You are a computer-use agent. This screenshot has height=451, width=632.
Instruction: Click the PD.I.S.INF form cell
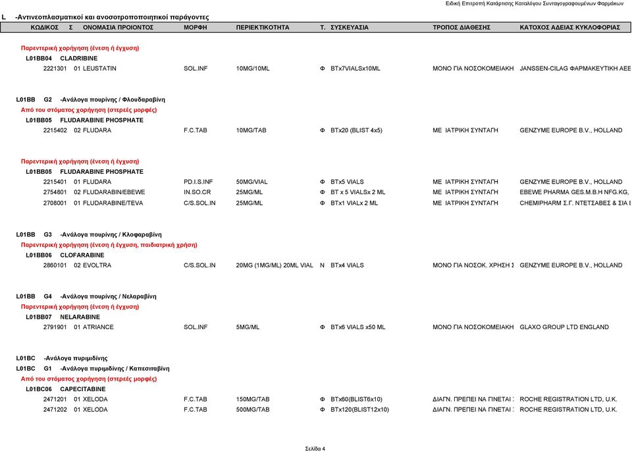pos(198,182)
